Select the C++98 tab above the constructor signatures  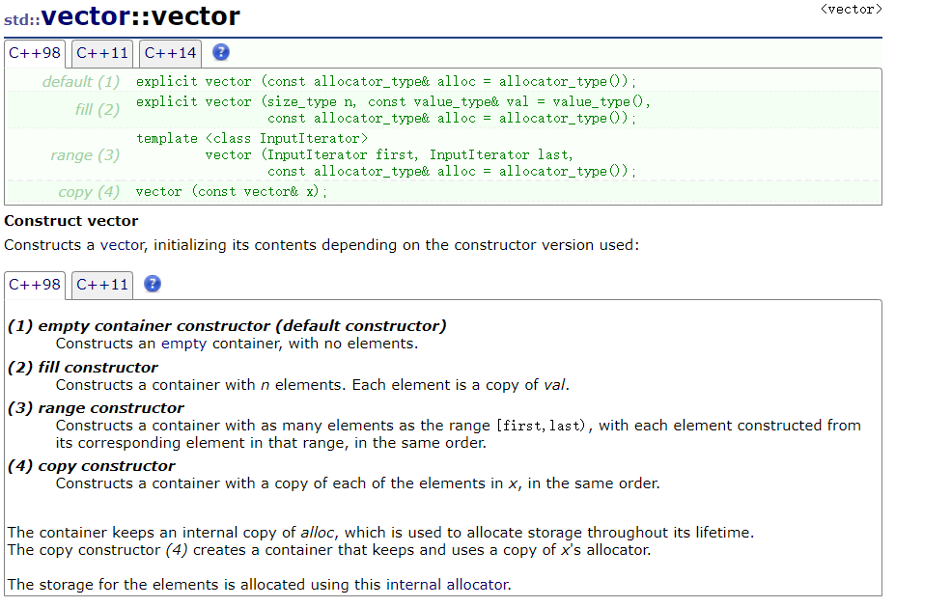pos(35,53)
